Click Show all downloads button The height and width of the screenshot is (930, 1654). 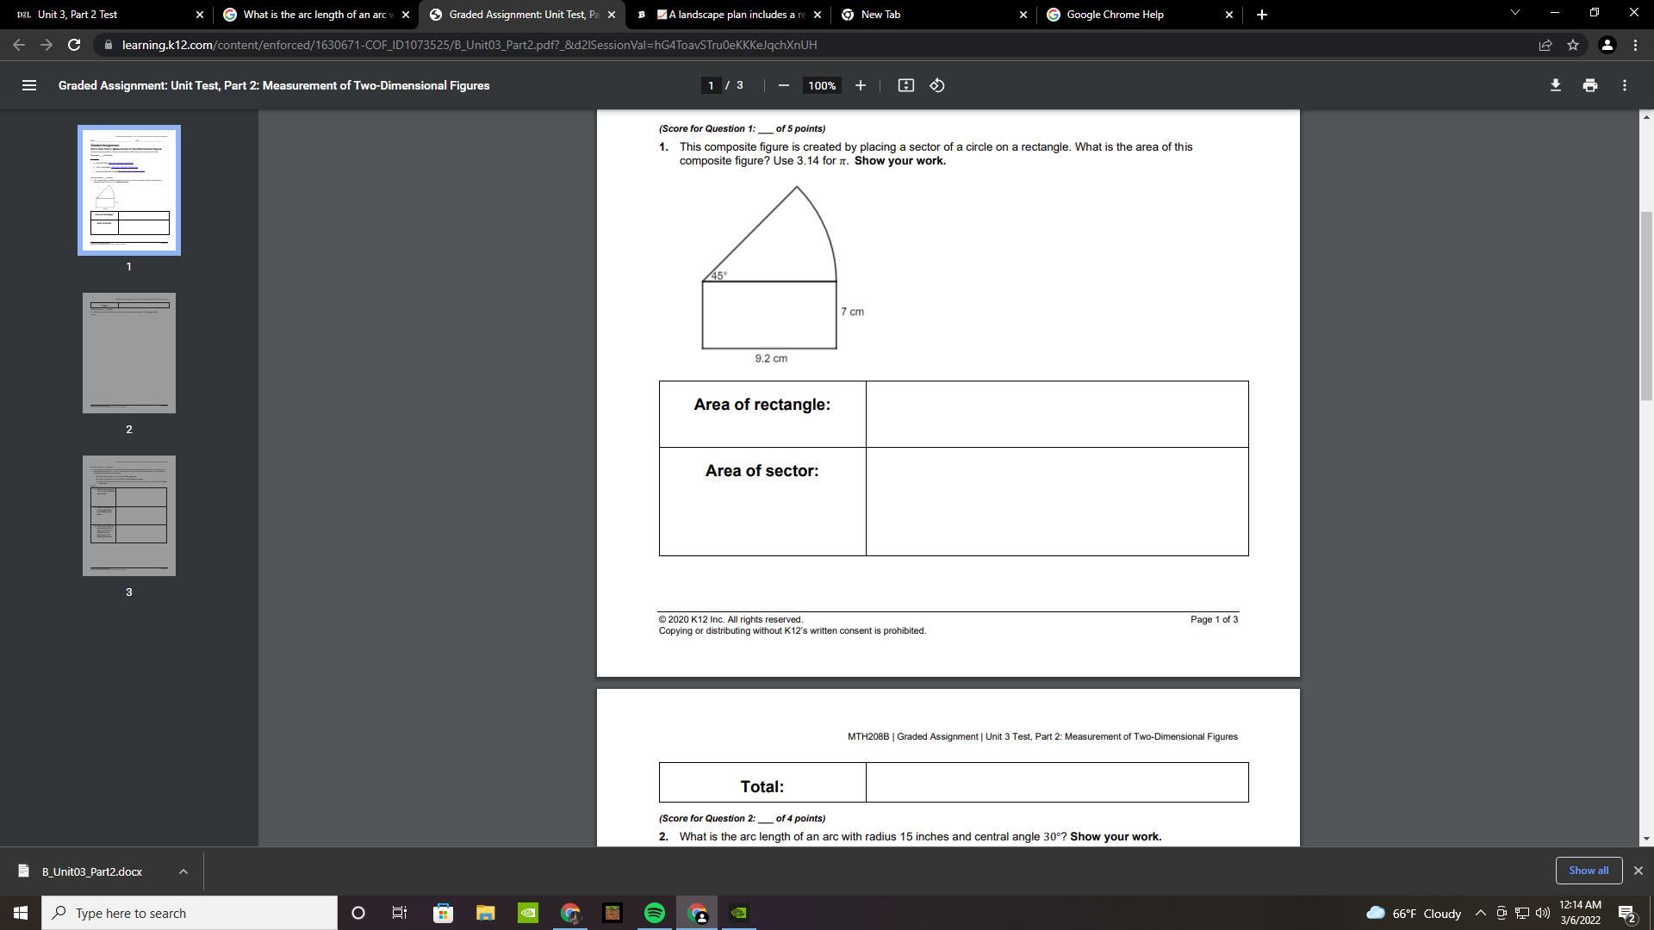1588,871
